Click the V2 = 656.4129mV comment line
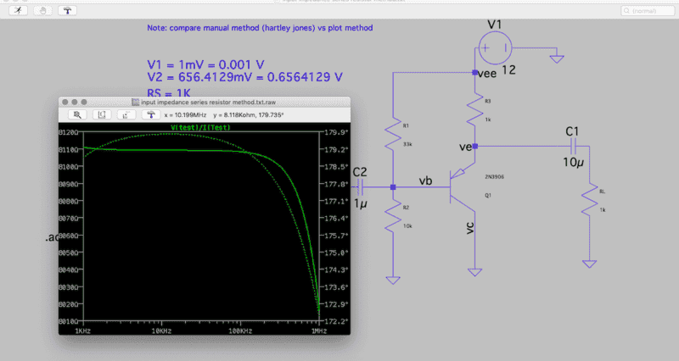The height and width of the screenshot is (361, 679). tap(244, 77)
